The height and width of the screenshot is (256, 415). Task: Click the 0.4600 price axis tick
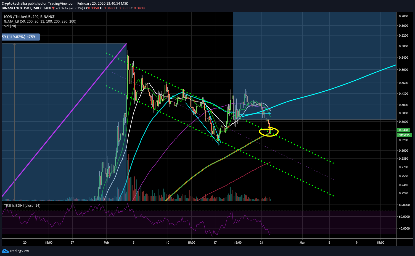[403, 83]
